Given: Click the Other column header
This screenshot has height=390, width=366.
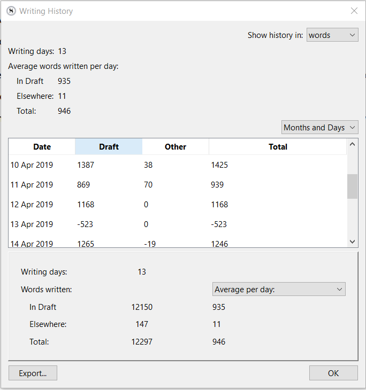Looking at the screenshot, I should (176, 147).
